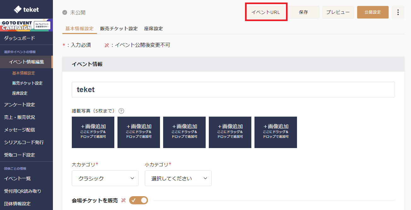
Task: Open the 大カテゴリ dropdown
Action: [105, 178]
